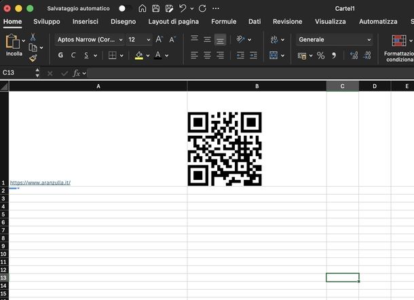Increase indent icon
The height and width of the screenshot is (300, 414).
[x=253, y=55]
